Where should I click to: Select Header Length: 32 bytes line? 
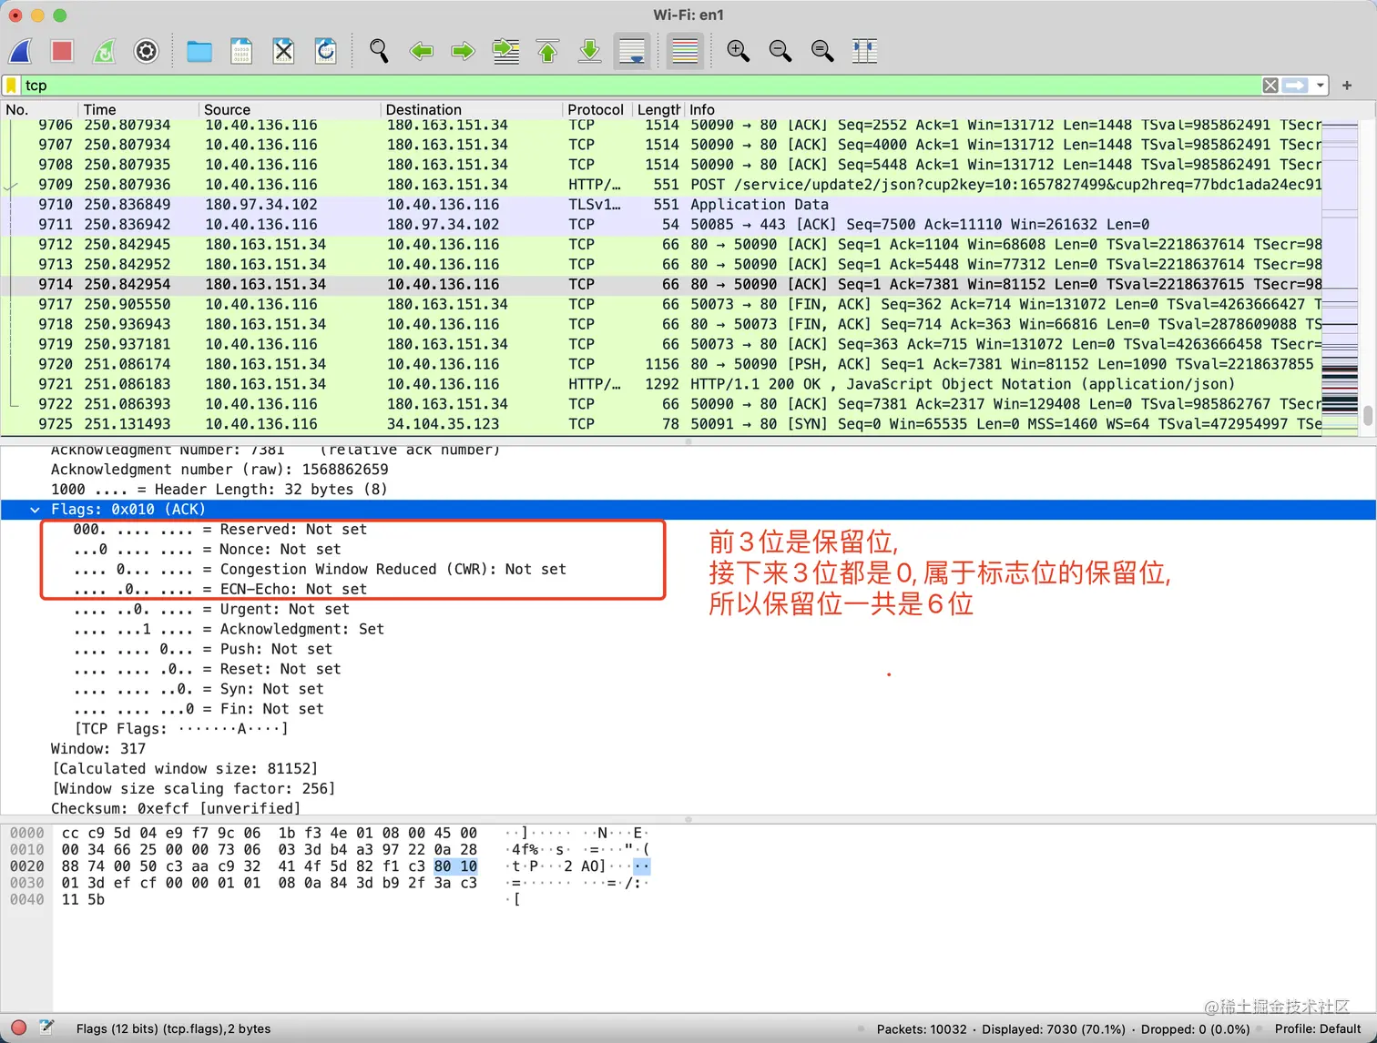pyautogui.click(x=219, y=490)
